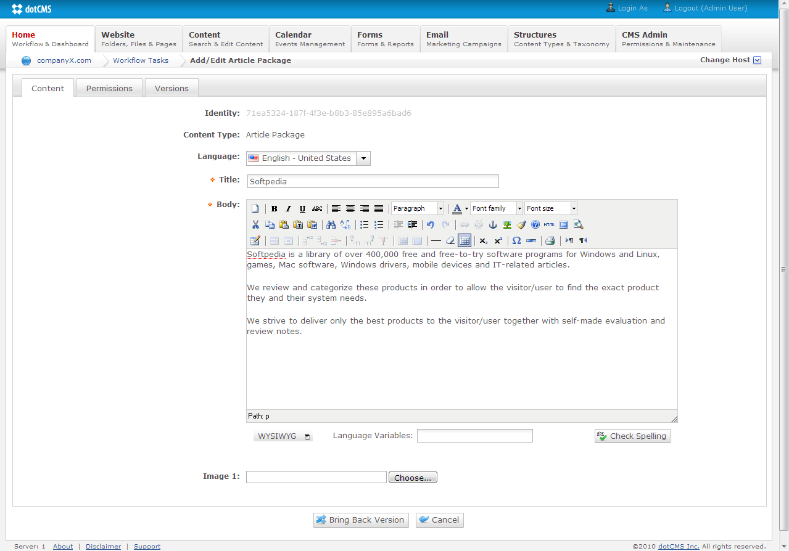Increase indent of paragraph

[412, 224]
